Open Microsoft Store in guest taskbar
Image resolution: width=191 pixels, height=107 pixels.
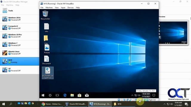pos(79,95)
